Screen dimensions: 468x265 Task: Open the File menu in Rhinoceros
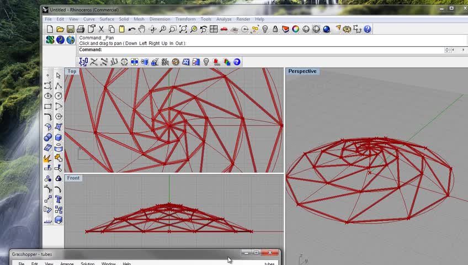pos(48,19)
